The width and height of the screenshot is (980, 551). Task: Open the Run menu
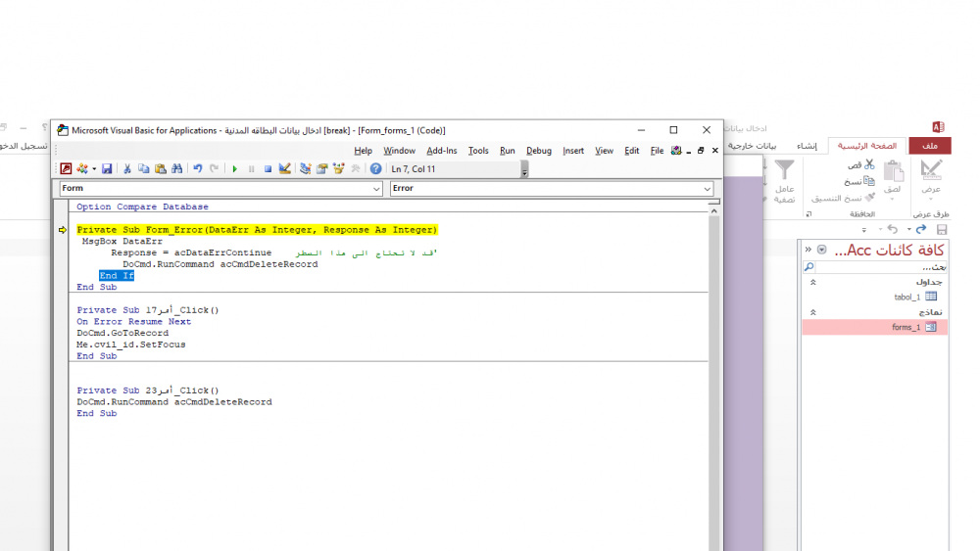coord(508,151)
